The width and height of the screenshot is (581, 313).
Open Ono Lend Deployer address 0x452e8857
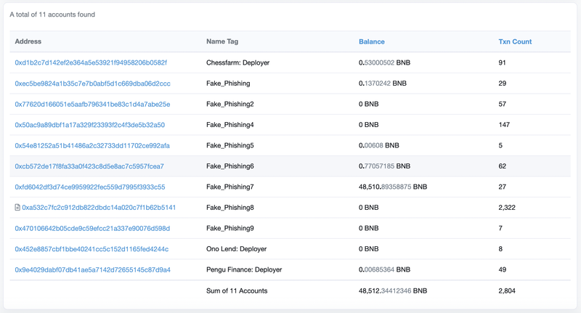pyautogui.click(x=92, y=249)
